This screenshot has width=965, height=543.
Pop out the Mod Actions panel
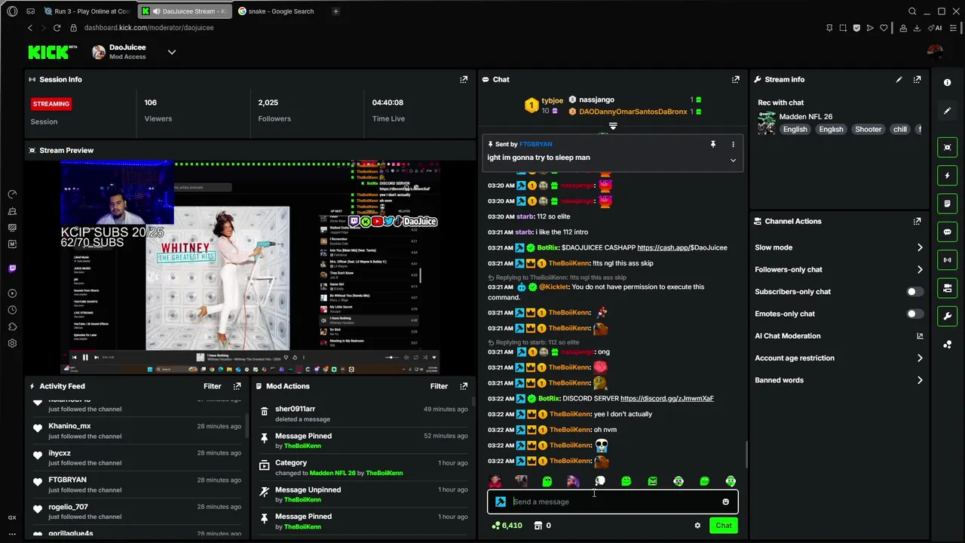click(x=464, y=386)
